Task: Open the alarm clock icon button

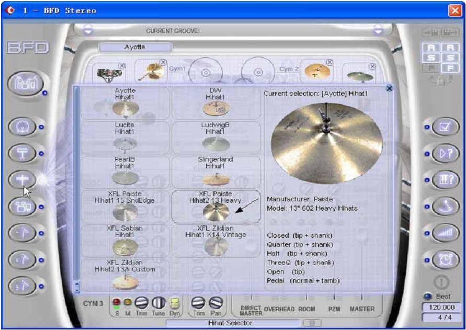Action: click(446, 258)
